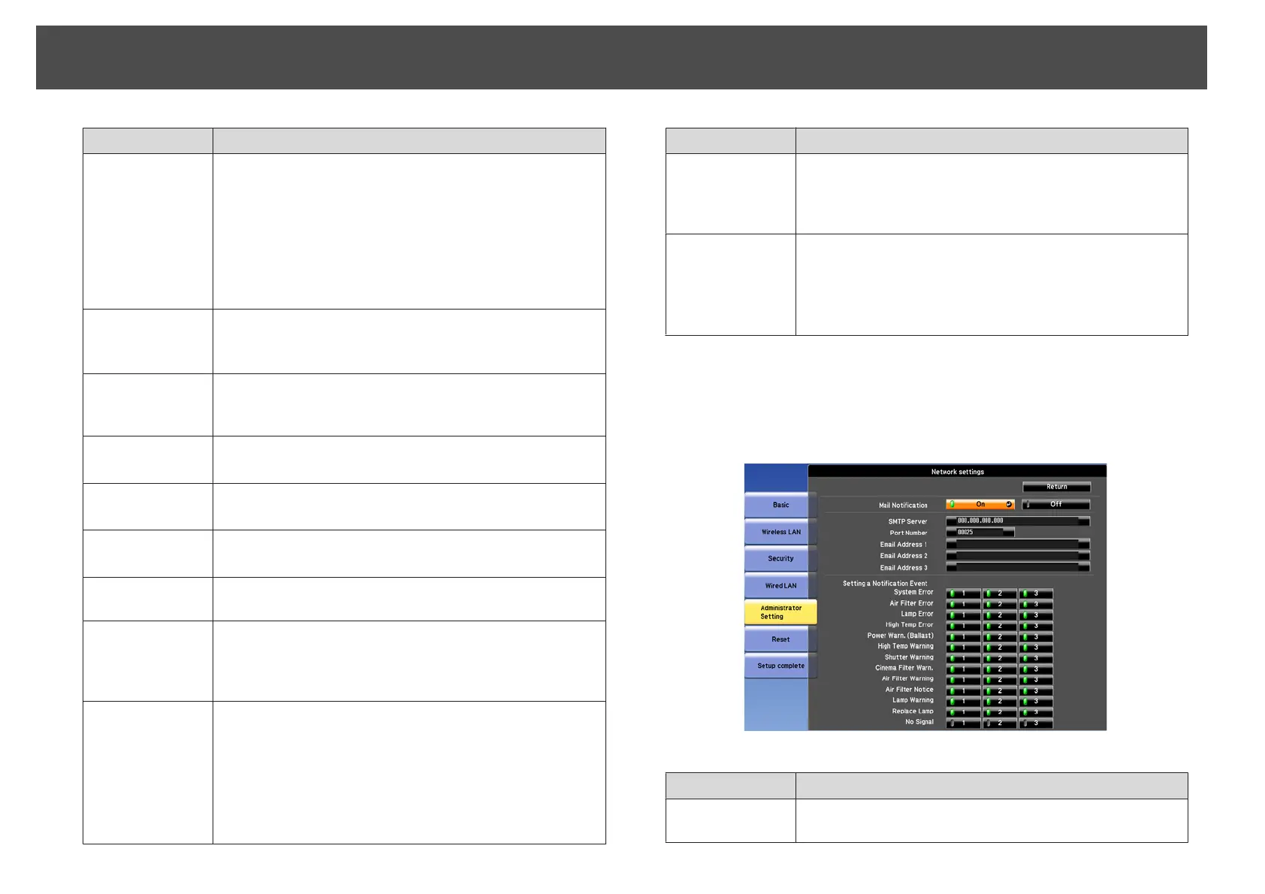Open the Reset menu item
This screenshot has height=894, width=1265.
tap(780, 639)
